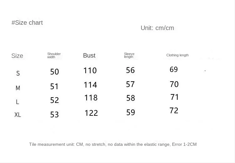Screen dimensions: 235x163
Task: Select sleeve length value 58
Action: [131, 98]
